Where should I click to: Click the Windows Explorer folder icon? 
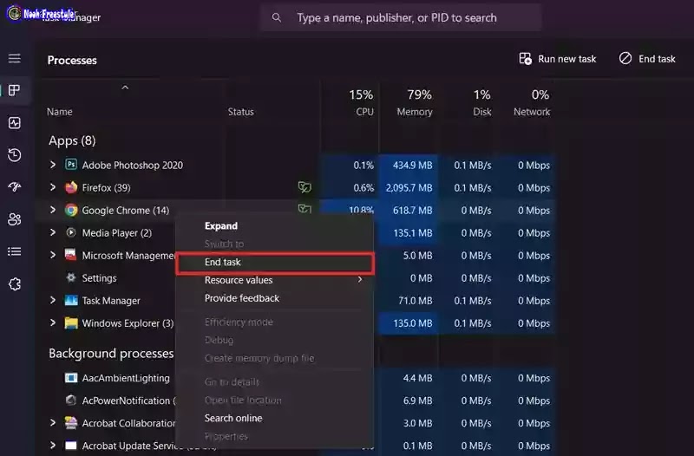(x=71, y=323)
